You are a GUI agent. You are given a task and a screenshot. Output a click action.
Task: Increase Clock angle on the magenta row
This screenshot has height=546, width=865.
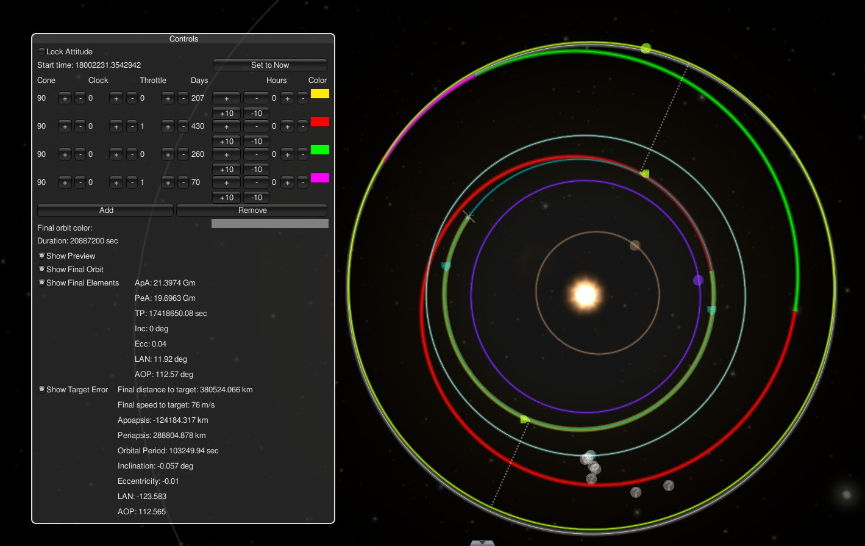coord(116,182)
